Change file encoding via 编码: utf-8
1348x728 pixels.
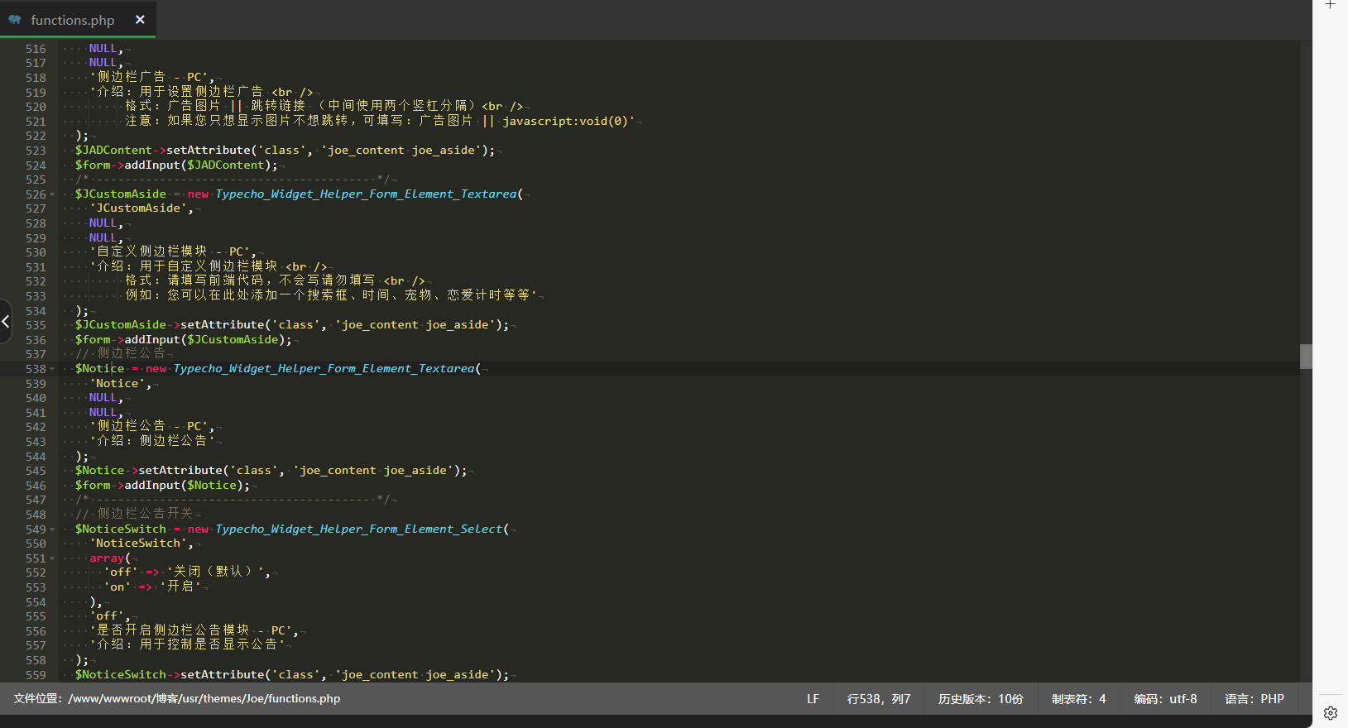coord(1165,699)
